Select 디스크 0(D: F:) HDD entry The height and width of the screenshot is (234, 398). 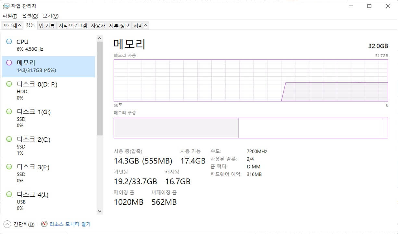pos(48,91)
